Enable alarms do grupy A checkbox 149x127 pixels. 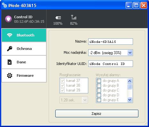pos(99,81)
